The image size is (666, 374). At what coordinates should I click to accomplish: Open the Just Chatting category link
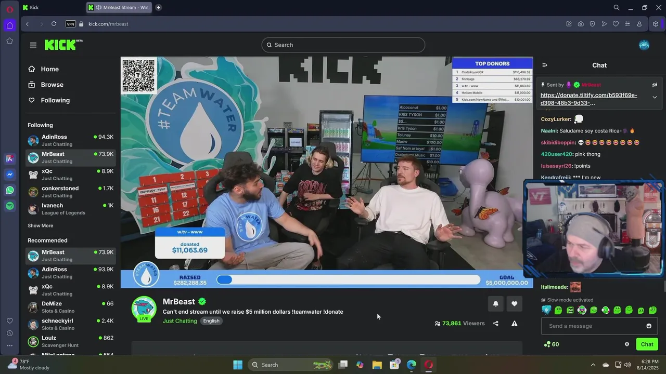[180, 321]
